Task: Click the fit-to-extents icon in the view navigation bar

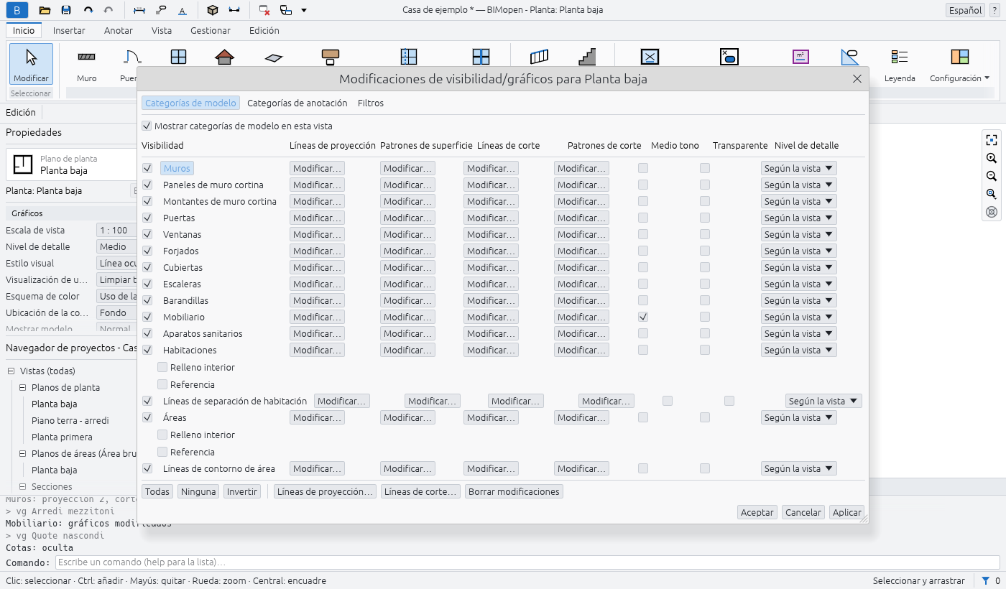Action: (x=992, y=140)
